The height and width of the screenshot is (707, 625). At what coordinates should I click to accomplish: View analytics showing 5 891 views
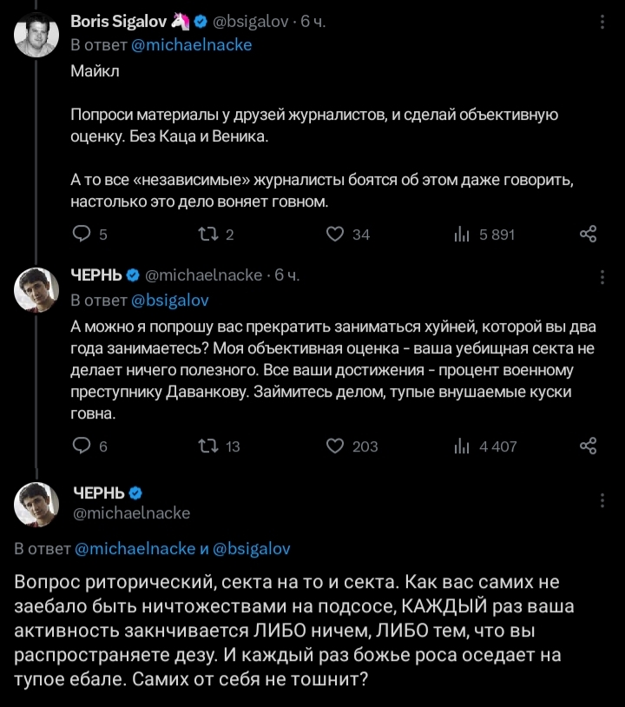click(x=462, y=233)
